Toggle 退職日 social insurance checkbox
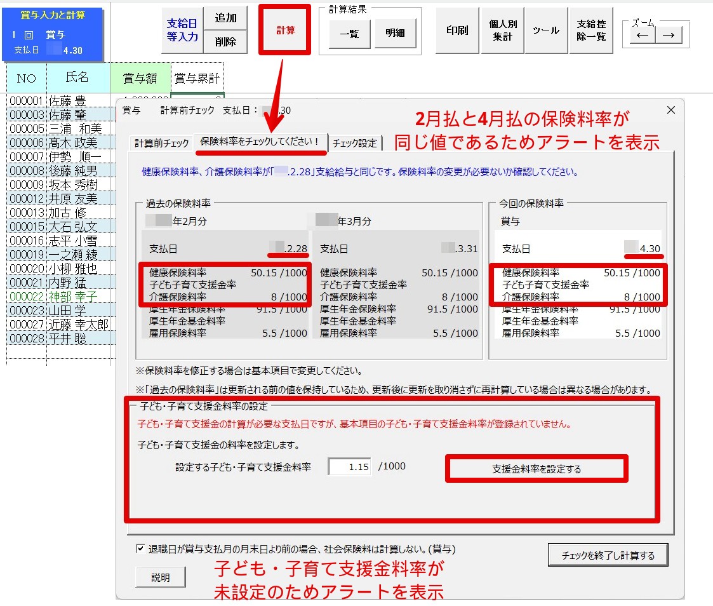Screen dimensions: 713x606 [140, 549]
